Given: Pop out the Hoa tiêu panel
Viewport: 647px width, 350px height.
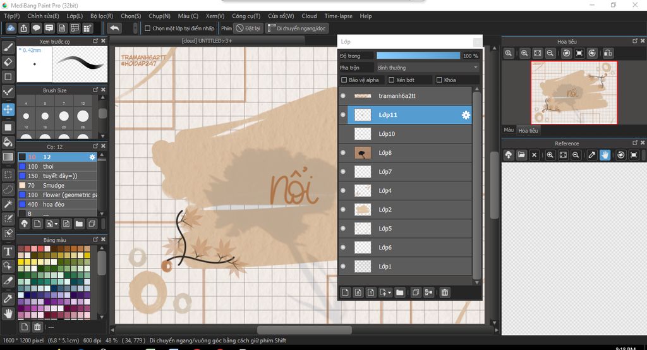Looking at the screenshot, I should click(634, 41).
